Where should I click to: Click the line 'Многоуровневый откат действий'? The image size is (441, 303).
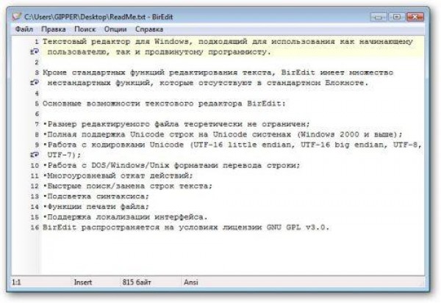tap(118, 176)
